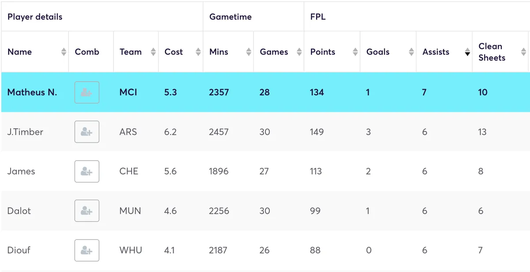This screenshot has height=272, width=530.
Task: Click the sort control on the Clean Sheets column
Action: (524, 52)
